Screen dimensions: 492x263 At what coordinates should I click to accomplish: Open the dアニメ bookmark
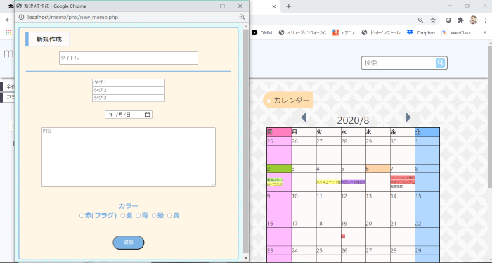344,32
